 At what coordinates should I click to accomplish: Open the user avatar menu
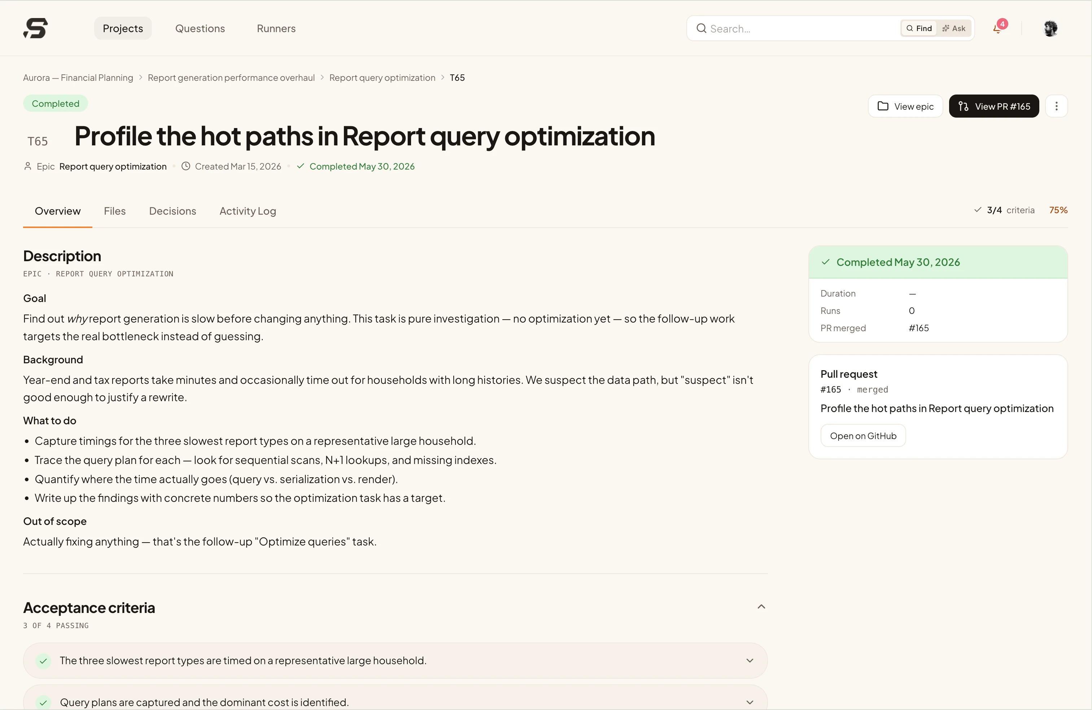pos(1050,29)
